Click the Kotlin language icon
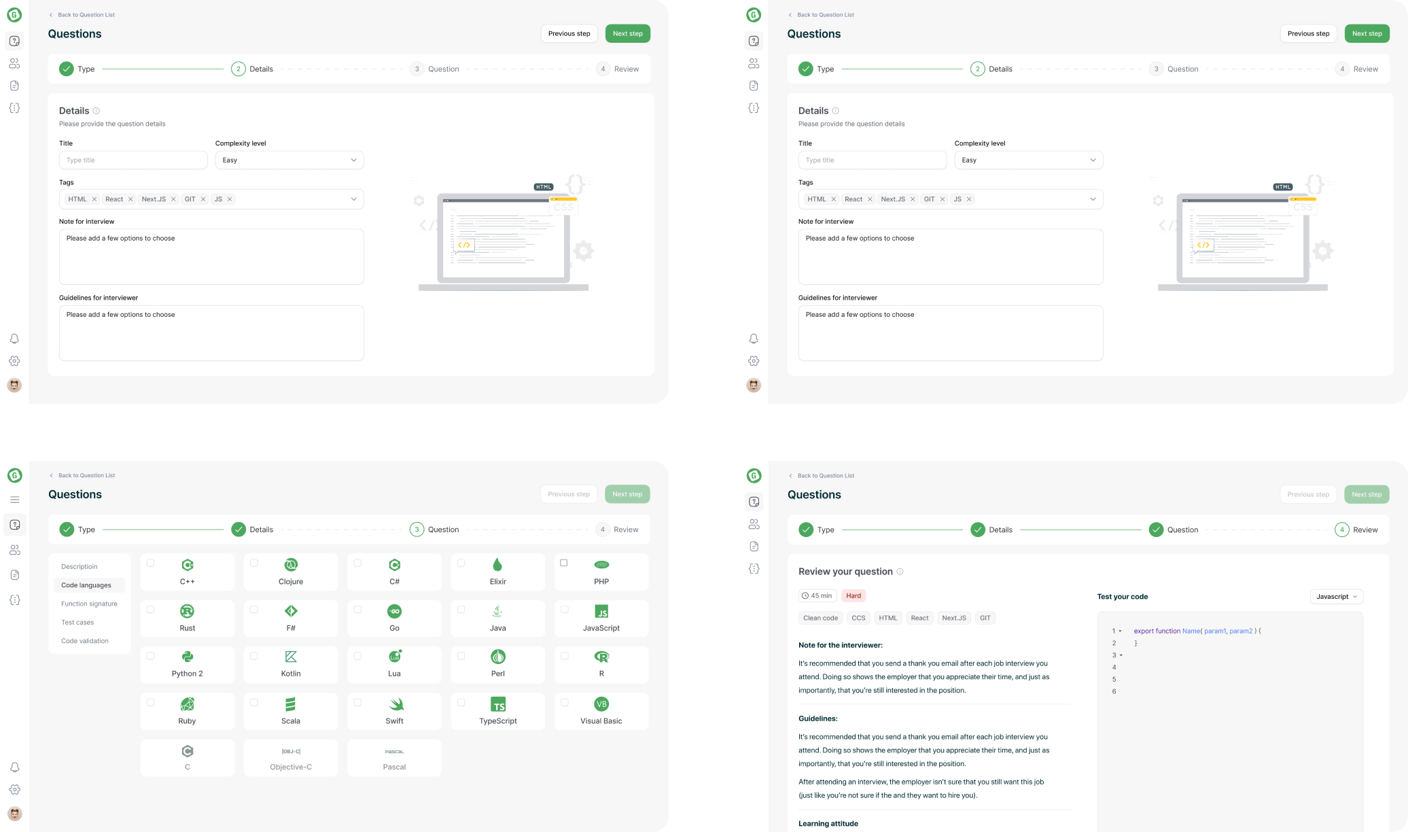Viewport: 1408px width, 832px height. coord(291,657)
